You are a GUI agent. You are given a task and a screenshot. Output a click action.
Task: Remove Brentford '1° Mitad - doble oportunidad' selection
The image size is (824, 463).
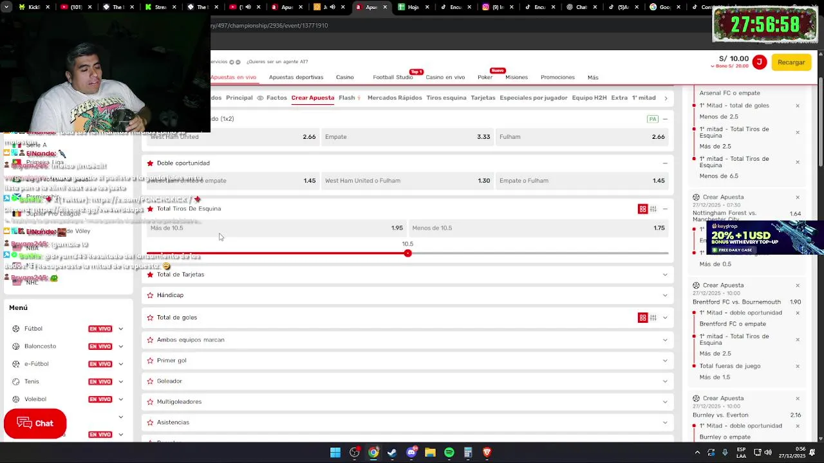[798, 313]
